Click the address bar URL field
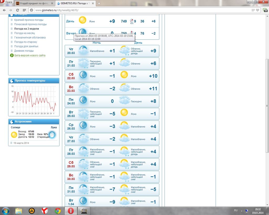This screenshot has height=215, width=269. 131,10
